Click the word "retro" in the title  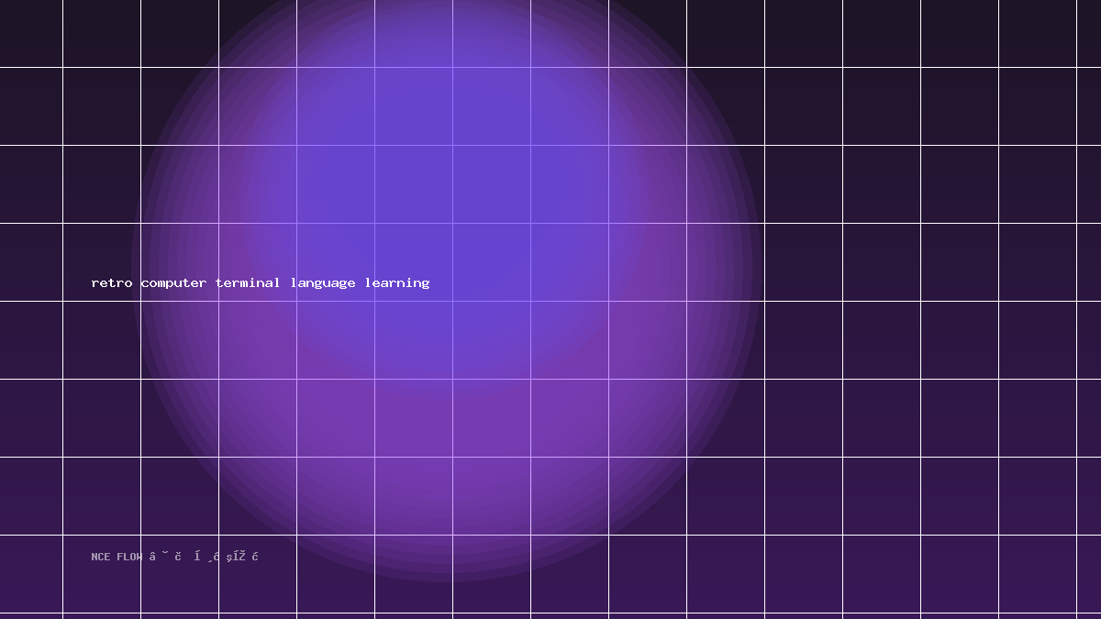[112, 282]
